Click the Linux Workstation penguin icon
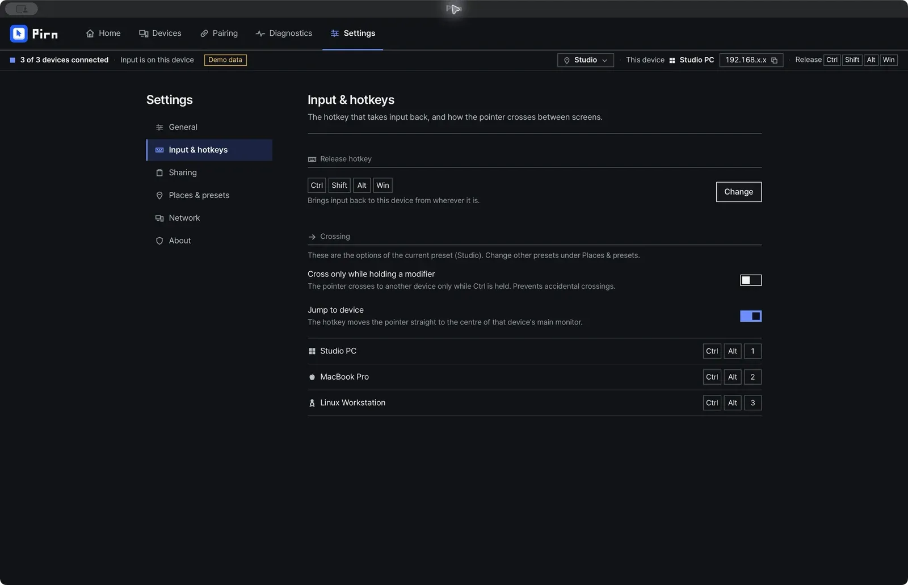Viewport: 908px width, 585px height. click(x=312, y=403)
